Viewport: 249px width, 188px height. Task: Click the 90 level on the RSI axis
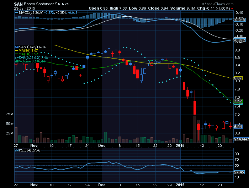point(237,154)
